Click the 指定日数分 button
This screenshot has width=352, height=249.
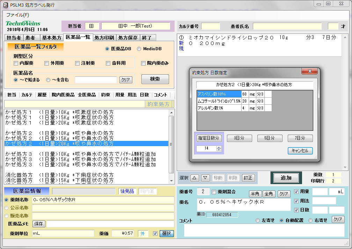209,138
